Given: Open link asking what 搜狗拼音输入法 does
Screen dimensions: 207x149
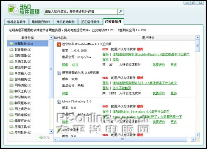Looking at the screenshot, I should [145, 83].
